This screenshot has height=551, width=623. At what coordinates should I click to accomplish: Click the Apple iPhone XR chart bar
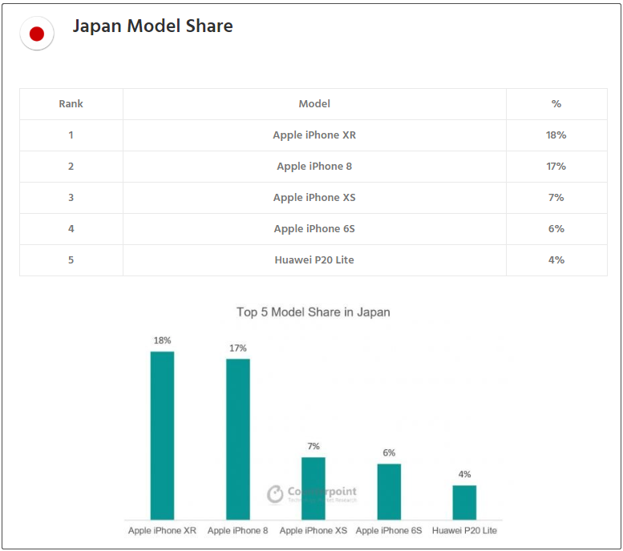[162, 436]
